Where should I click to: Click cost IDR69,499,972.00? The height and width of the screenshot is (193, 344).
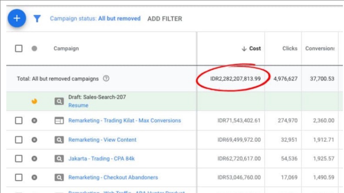[x=239, y=140]
